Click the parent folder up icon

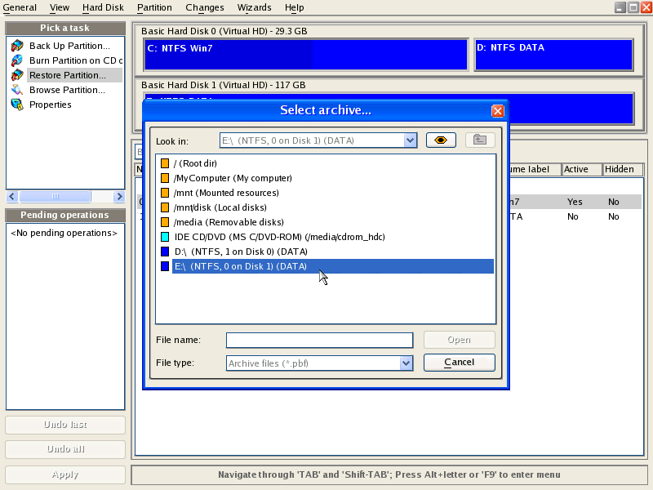(480, 140)
